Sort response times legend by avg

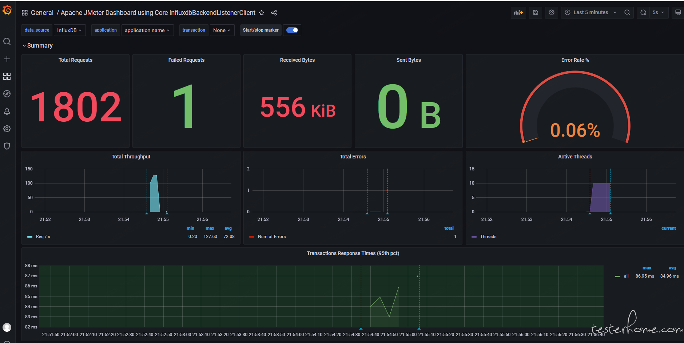click(672, 268)
